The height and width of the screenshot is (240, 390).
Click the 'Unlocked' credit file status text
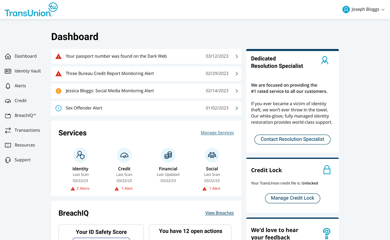tap(310, 183)
